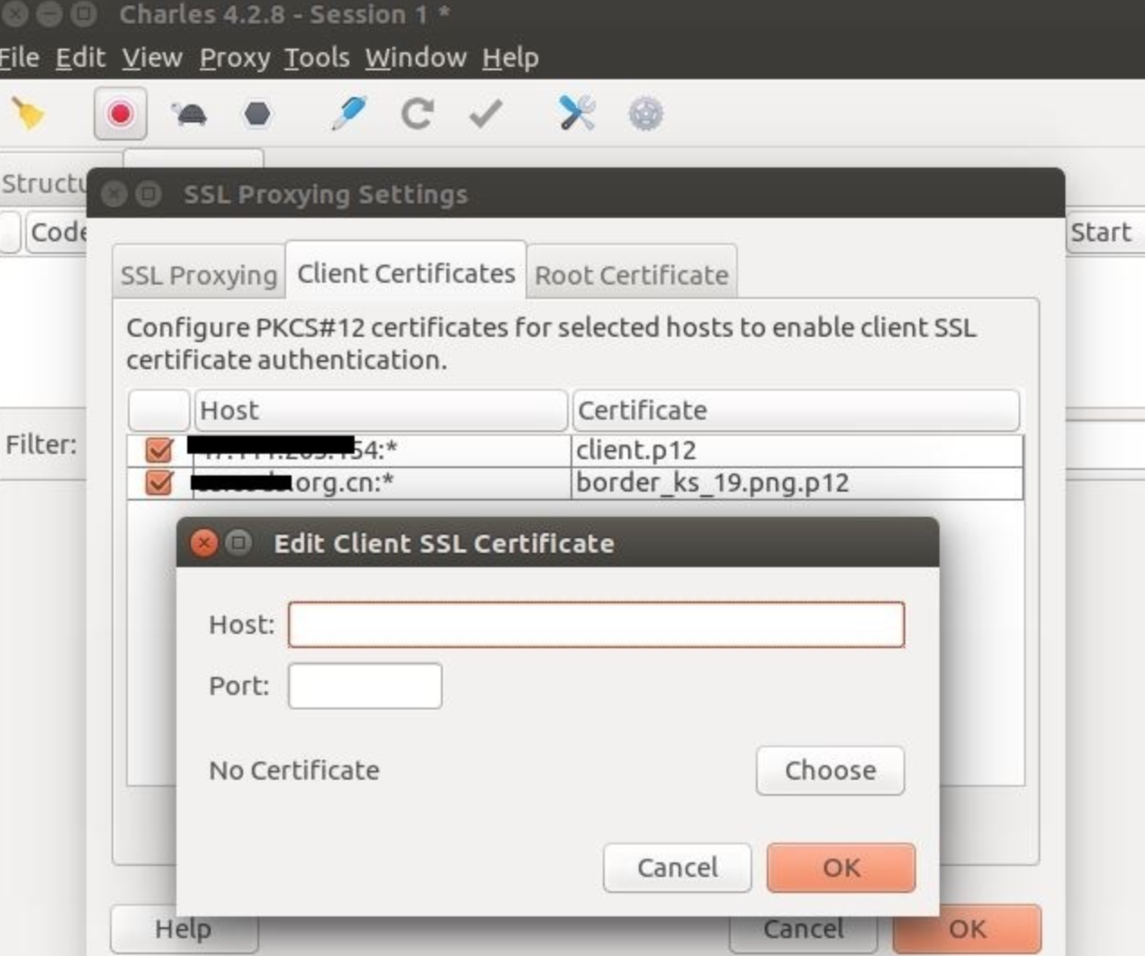Click OK in SSL Proxying Settings window
The height and width of the screenshot is (956, 1145).
click(967, 929)
